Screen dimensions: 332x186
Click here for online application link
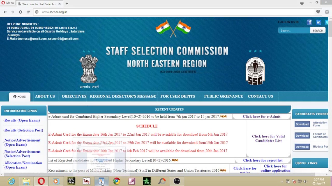(275, 168)
